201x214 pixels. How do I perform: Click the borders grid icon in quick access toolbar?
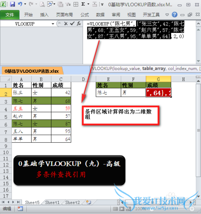pyautogui.click(x=76, y=4)
